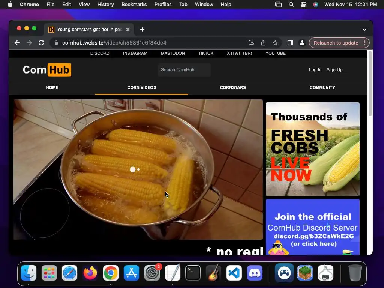Launch GarageBand from the dock
The image size is (384, 288).
213,273
